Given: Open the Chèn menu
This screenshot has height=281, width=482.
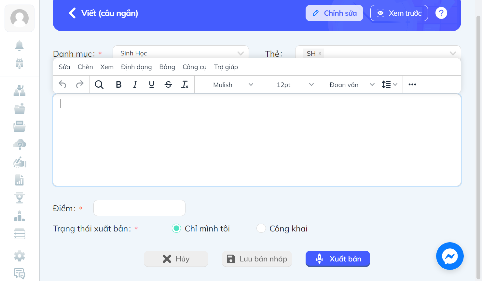Looking at the screenshot, I should tap(85, 67).
